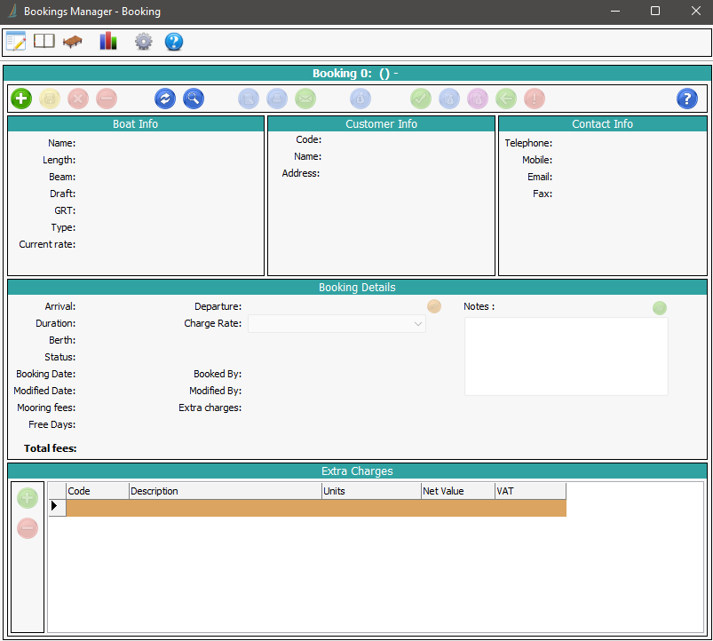This screenshot has height=641, width=713.
Task: Click the 'Booked By:' label
Action: click(x=218, y=374)
